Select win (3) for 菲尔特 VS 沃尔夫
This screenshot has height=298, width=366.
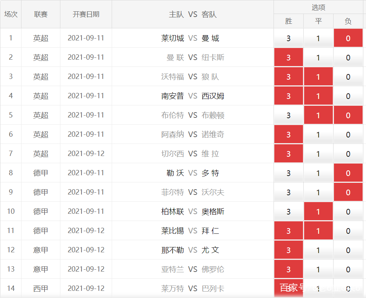point(289,192)
